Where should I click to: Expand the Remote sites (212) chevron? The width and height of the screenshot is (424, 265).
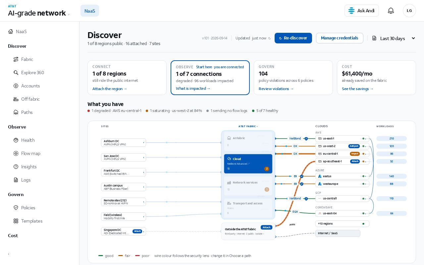(x=143, y=202)
